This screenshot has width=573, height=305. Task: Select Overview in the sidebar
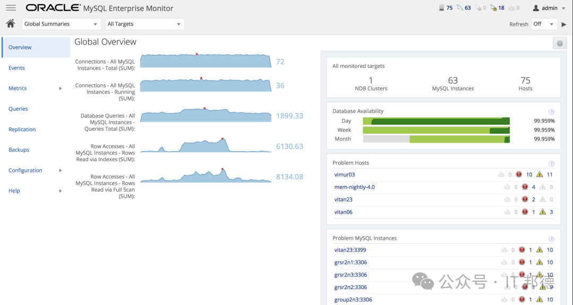click(x=36, y=47)
